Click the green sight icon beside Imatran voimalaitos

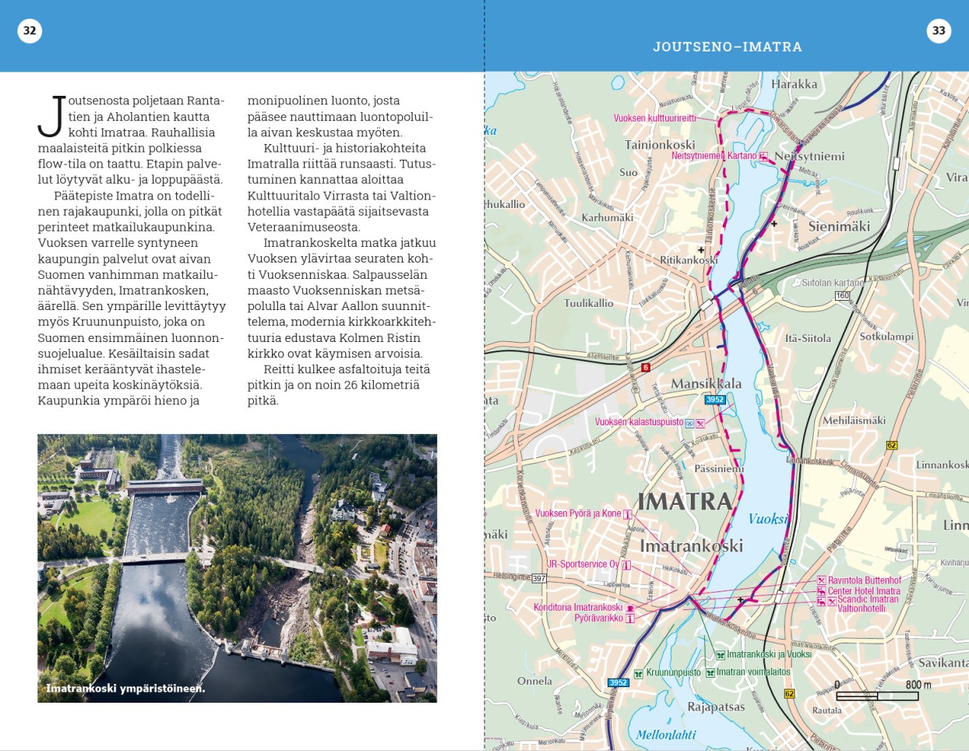click(710, 672)
